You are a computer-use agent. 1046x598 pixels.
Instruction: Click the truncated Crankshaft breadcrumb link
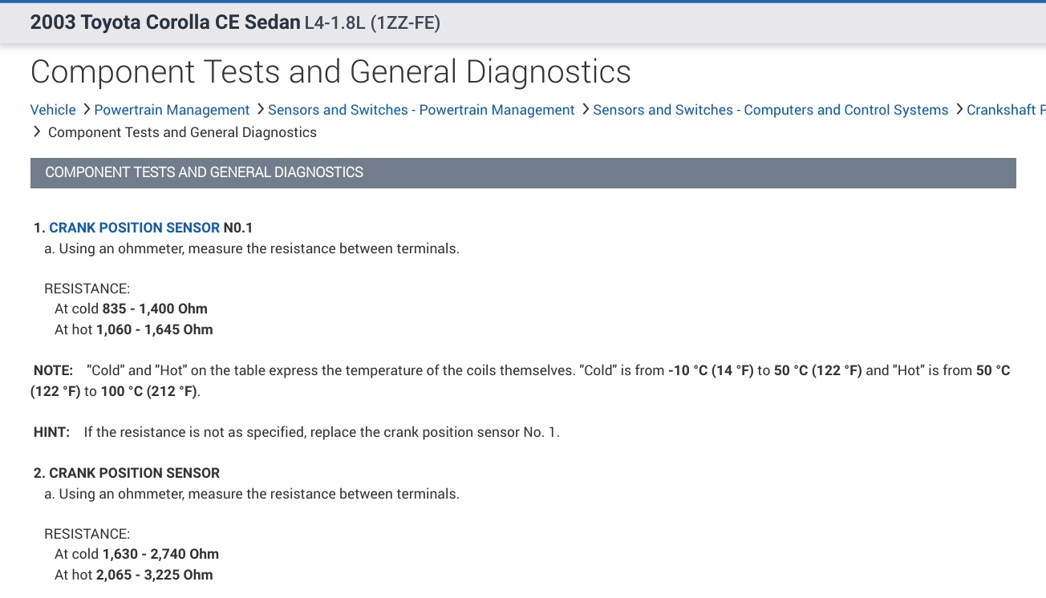pos(1005,110)
